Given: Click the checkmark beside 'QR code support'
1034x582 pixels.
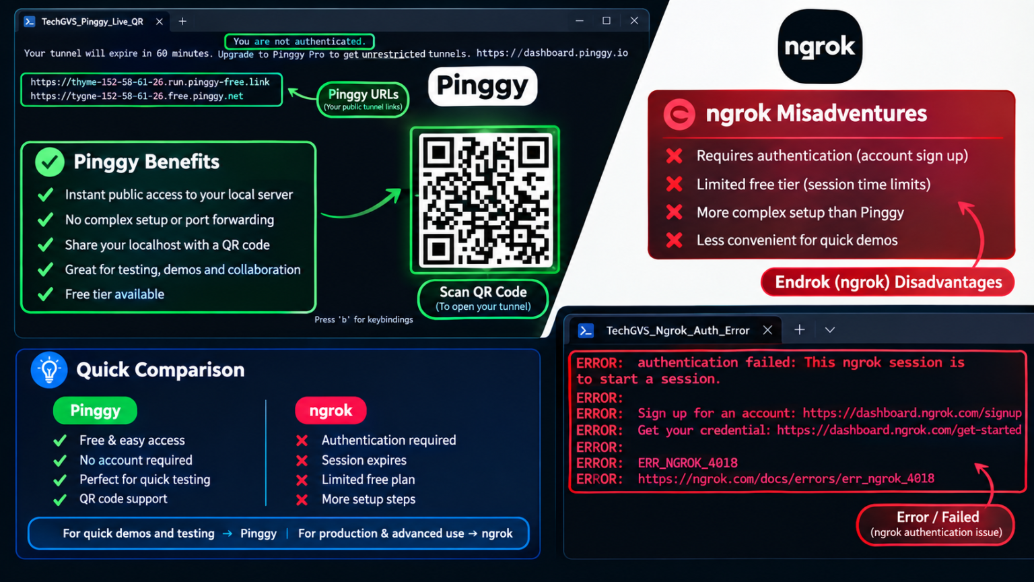Looking at the screenshot, I should pyautogui.click(x=60, y=500).
